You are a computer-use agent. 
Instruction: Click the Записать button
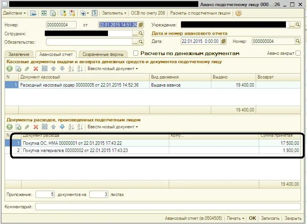click(270, 218)
